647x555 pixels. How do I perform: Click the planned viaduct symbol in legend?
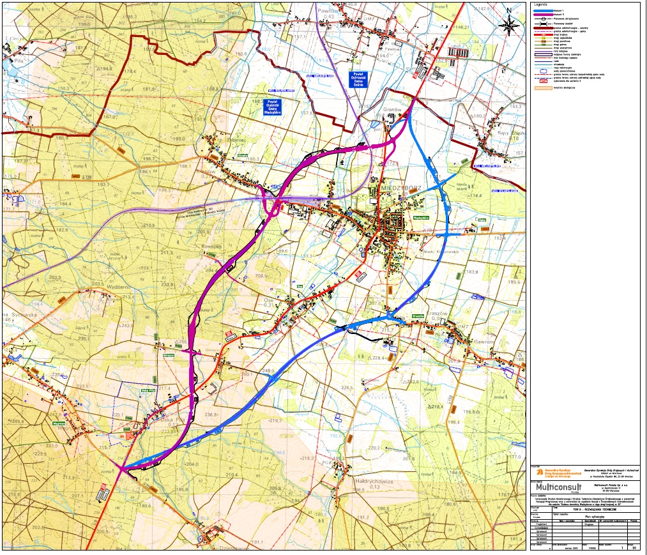[543, 25]
